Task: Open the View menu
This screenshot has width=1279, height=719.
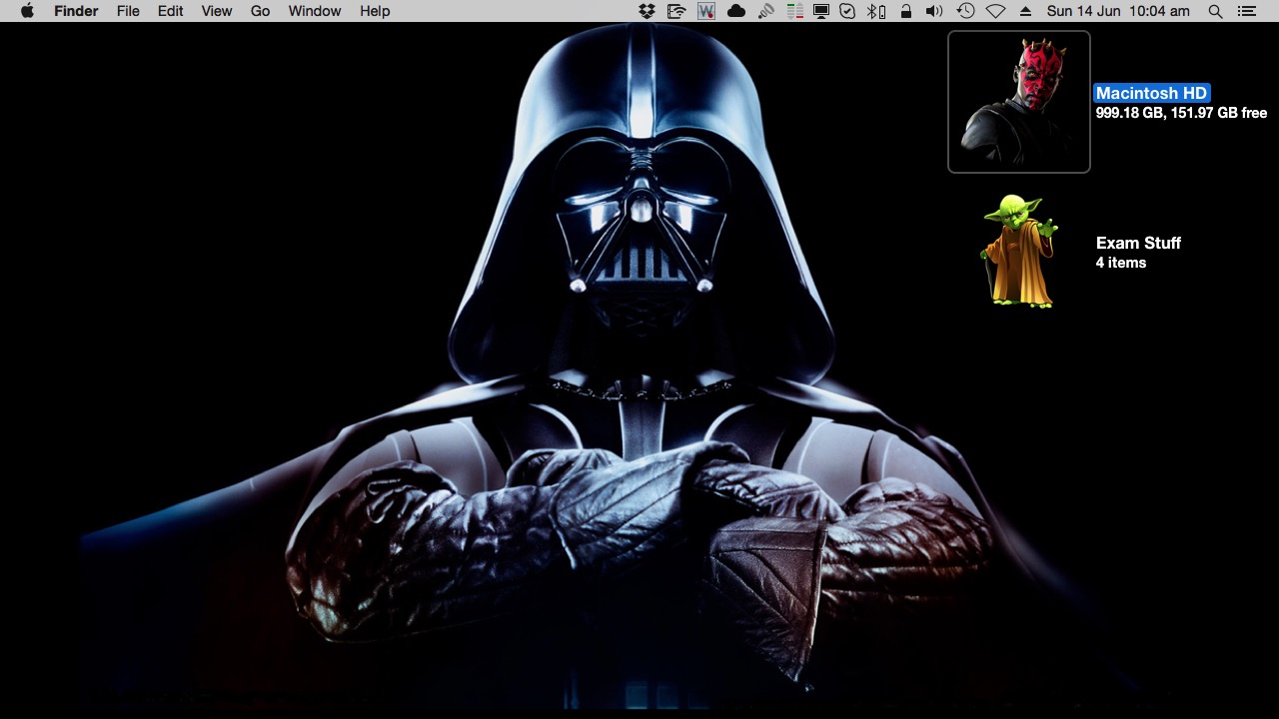Action: (x=217, y=11)
